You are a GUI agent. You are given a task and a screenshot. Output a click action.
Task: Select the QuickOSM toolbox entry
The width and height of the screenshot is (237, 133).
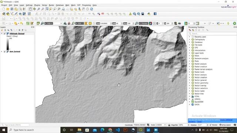point(199,102)
